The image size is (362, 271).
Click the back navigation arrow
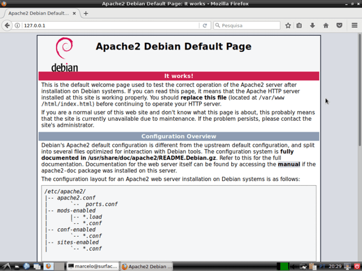[7, 26]
